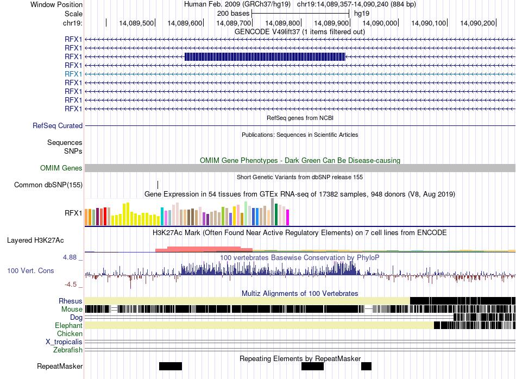Open the RFX1 transcript label beside the exon block

pos(73,56)
